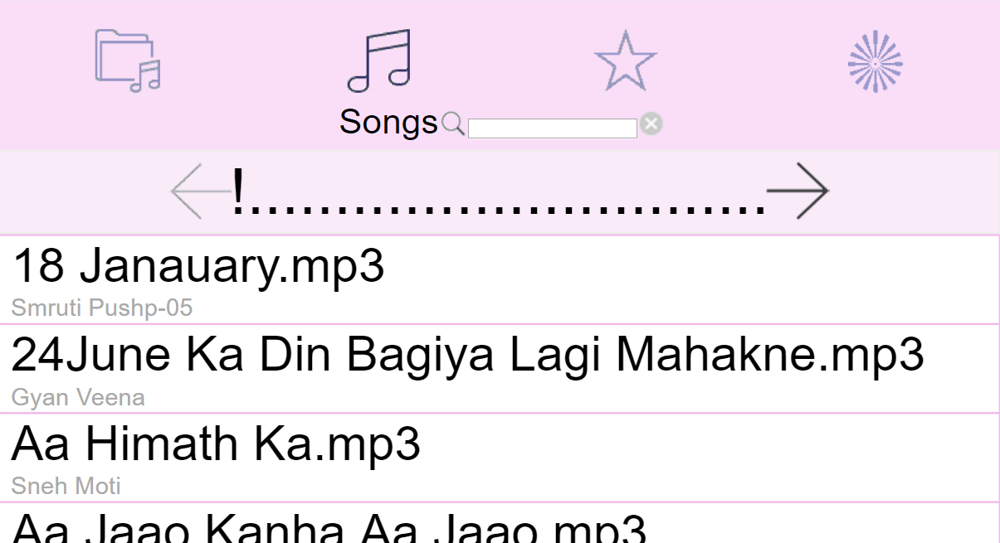This screenshot has width=1000, height=543.
Task: Select the Sneh Moti album subtitle
Action: pos(66,486)
